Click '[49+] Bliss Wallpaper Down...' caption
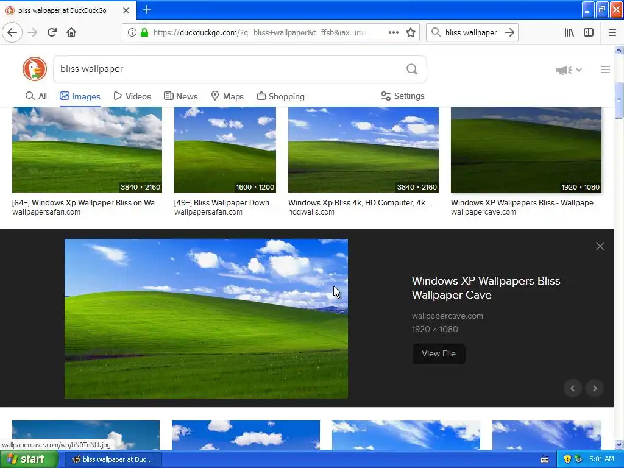This screenshot has width=624, height=468. 225,202
